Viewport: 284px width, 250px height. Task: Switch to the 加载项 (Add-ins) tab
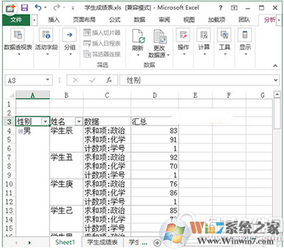[216, 20]
